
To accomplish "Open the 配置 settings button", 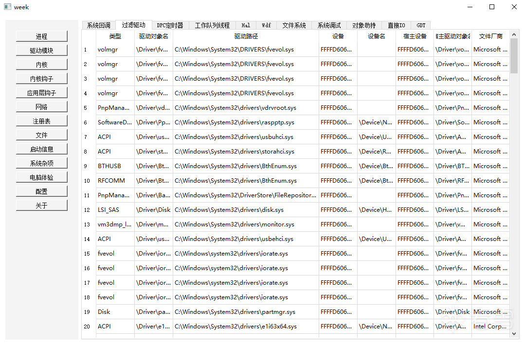I will (x=41, y=191).
